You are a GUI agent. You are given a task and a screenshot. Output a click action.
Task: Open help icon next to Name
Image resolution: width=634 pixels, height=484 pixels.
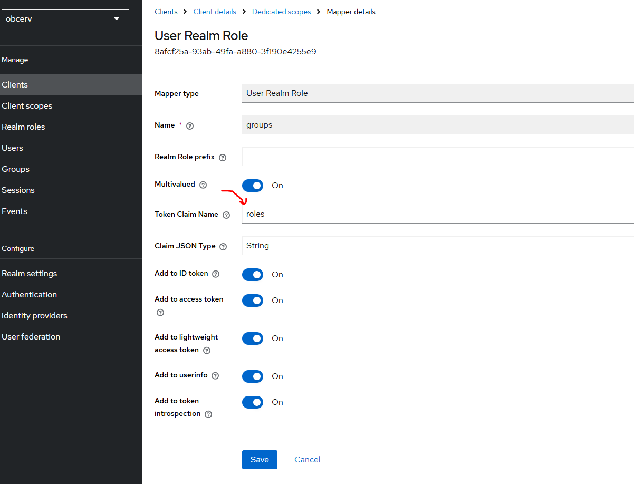coord(190,126)
